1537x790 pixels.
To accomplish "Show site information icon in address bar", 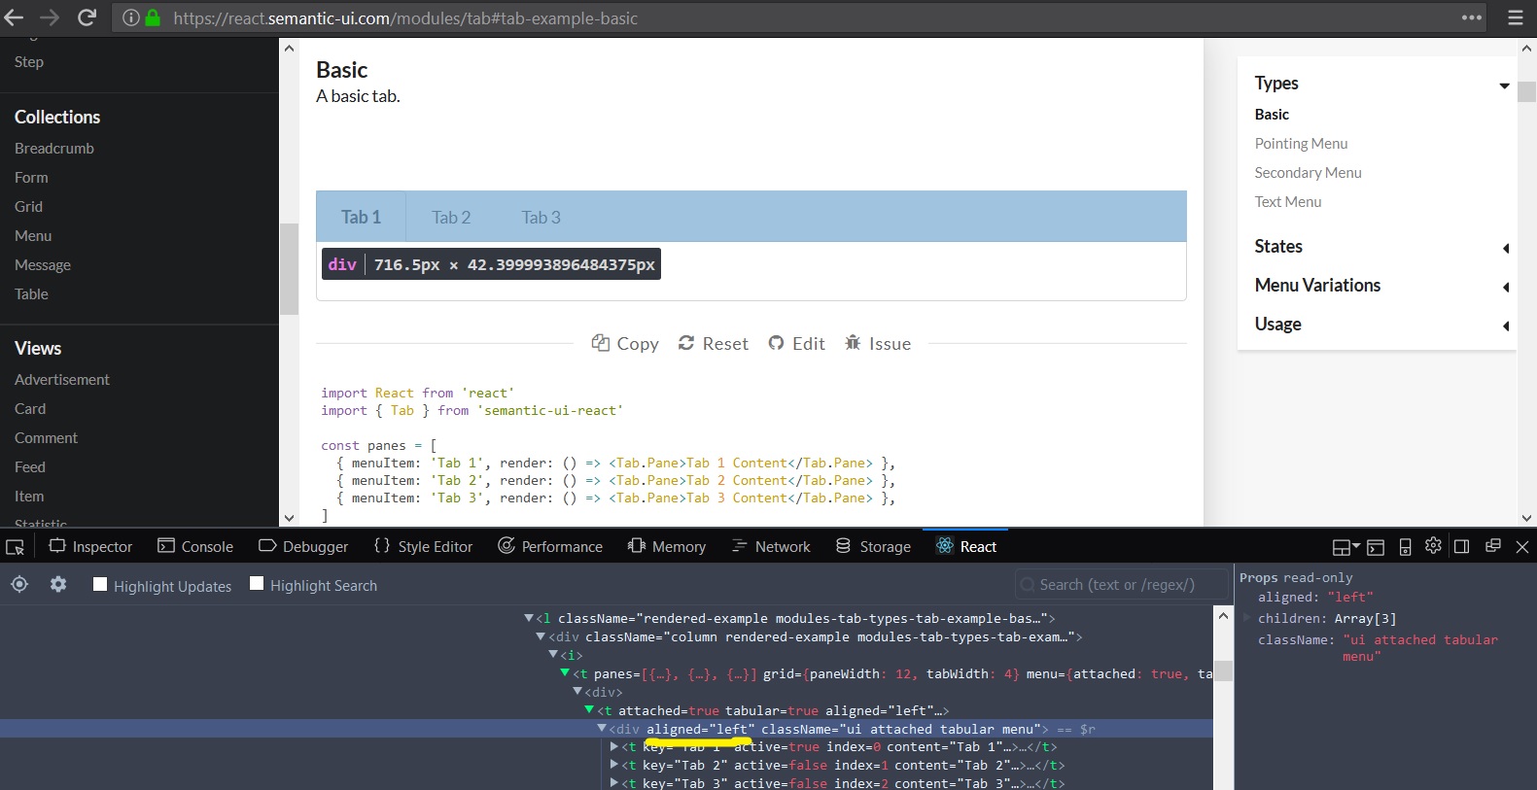I will tap(130, 17).
